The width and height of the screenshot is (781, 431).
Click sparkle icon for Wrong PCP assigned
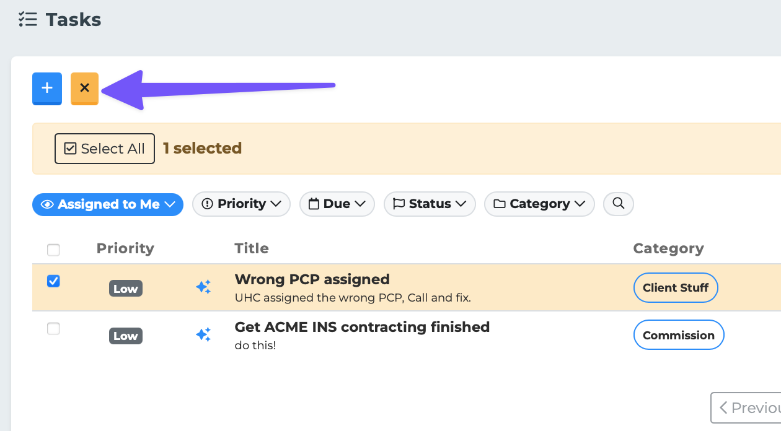203,287
